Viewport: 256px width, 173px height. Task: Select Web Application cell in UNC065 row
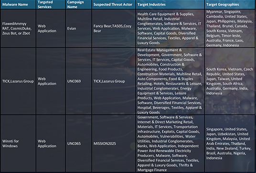point(51,143)
